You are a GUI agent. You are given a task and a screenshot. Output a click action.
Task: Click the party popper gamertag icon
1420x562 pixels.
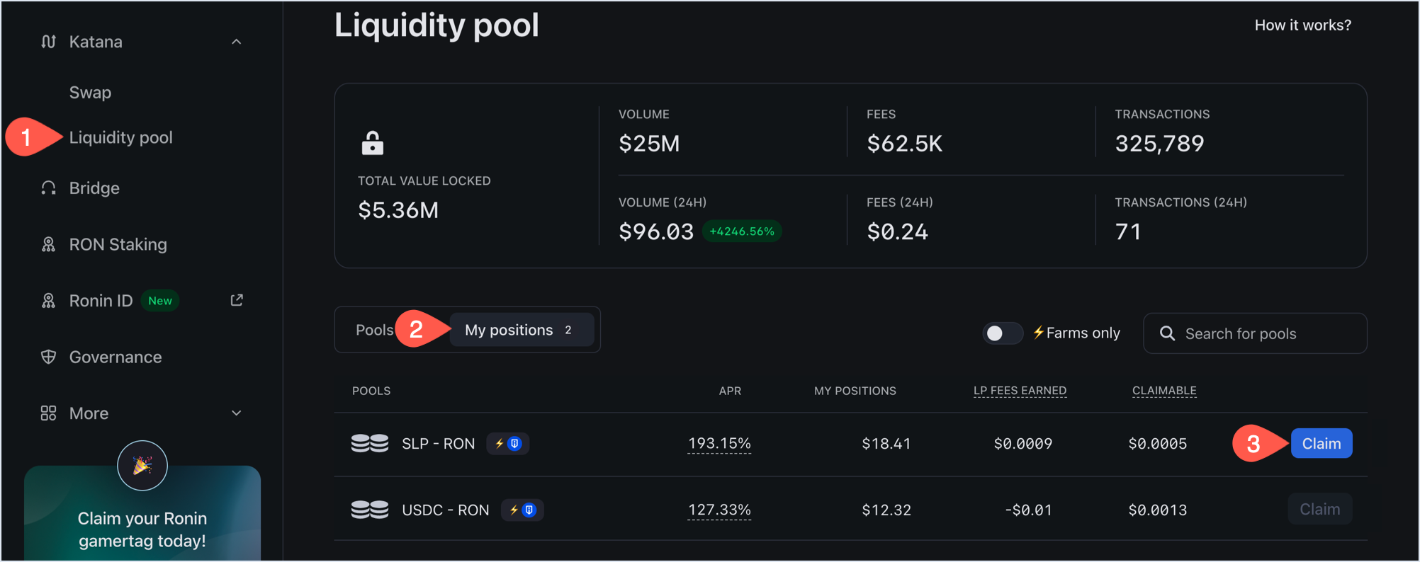[142, 466]
